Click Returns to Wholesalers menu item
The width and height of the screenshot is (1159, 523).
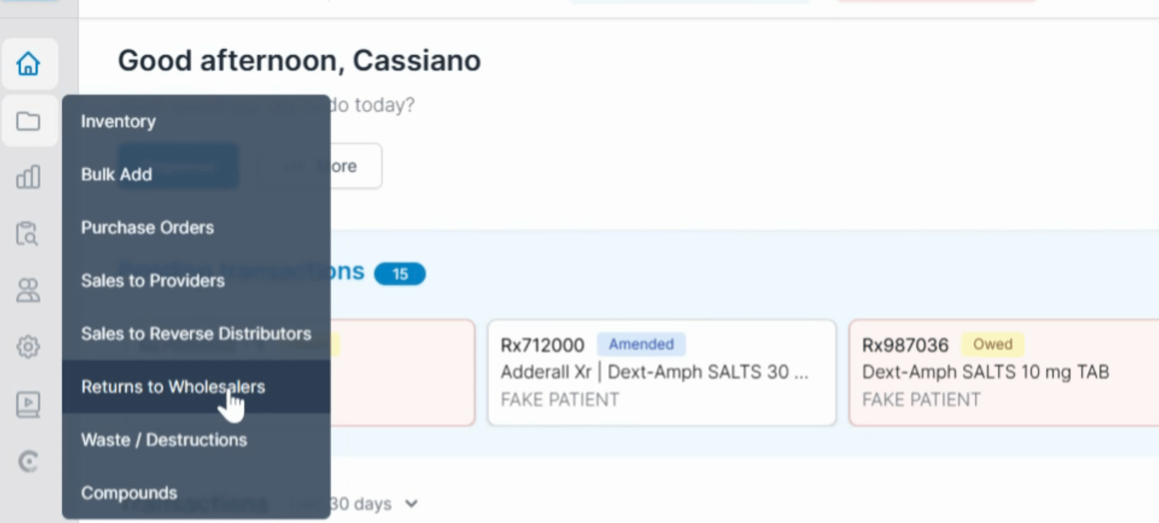click(196, 386)
